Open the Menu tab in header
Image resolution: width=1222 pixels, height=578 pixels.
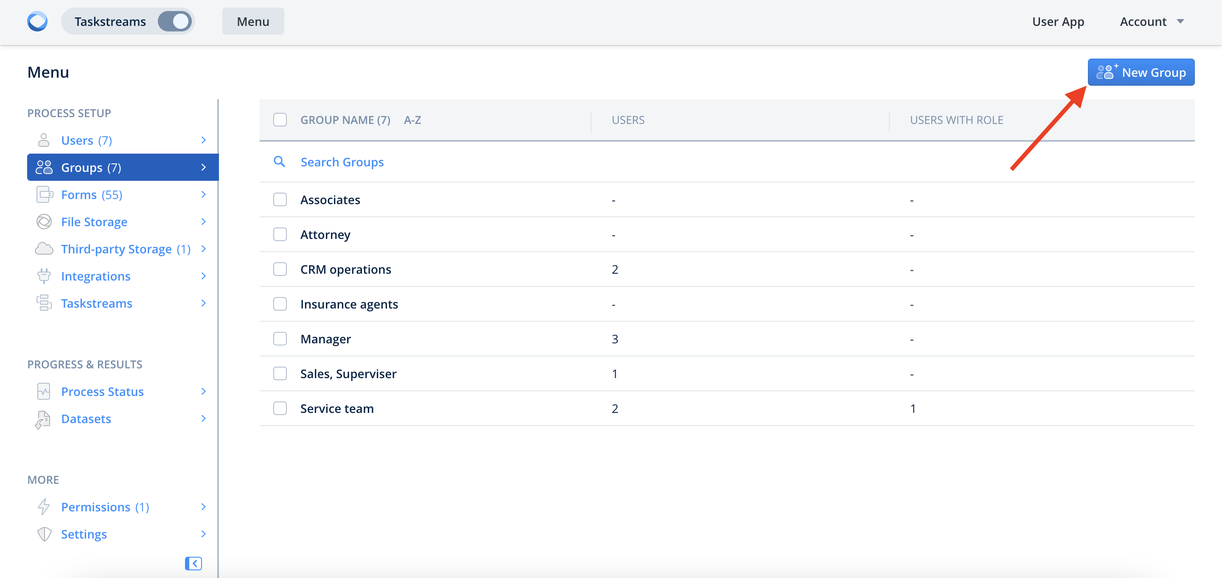click(253, 21)
